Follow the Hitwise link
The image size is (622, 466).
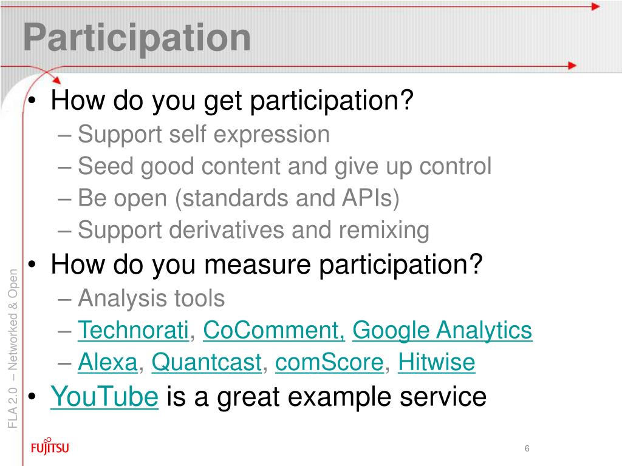436,362
